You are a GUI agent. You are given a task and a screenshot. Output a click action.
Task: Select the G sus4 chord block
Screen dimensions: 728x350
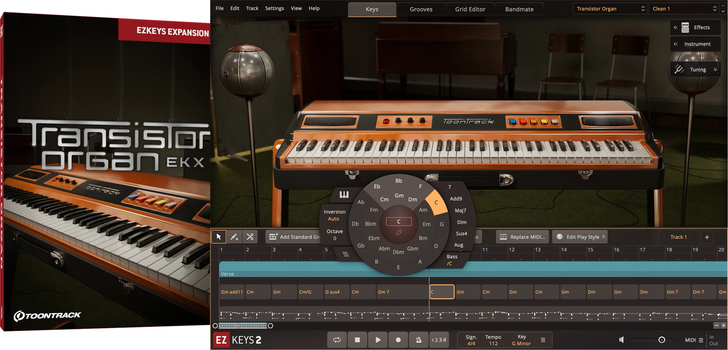coord(336,292)
